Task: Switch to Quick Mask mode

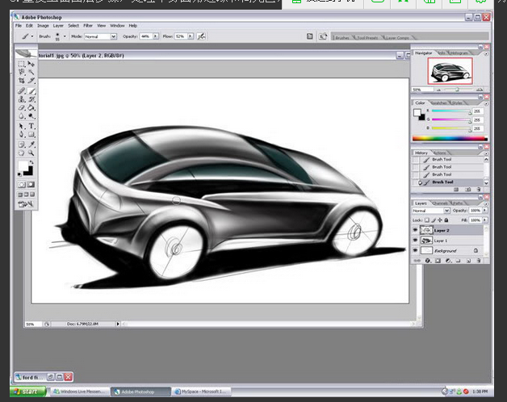Action: pos(31,185)
